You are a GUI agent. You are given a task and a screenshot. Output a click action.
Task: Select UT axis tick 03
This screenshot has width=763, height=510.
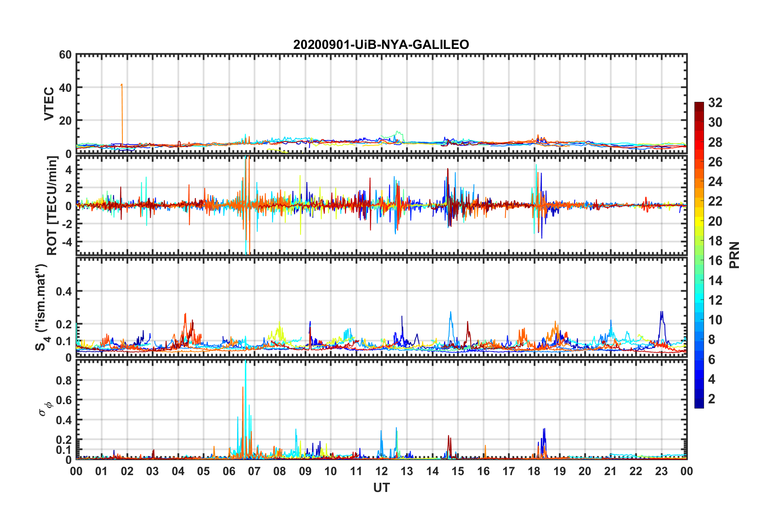point(152,471)
